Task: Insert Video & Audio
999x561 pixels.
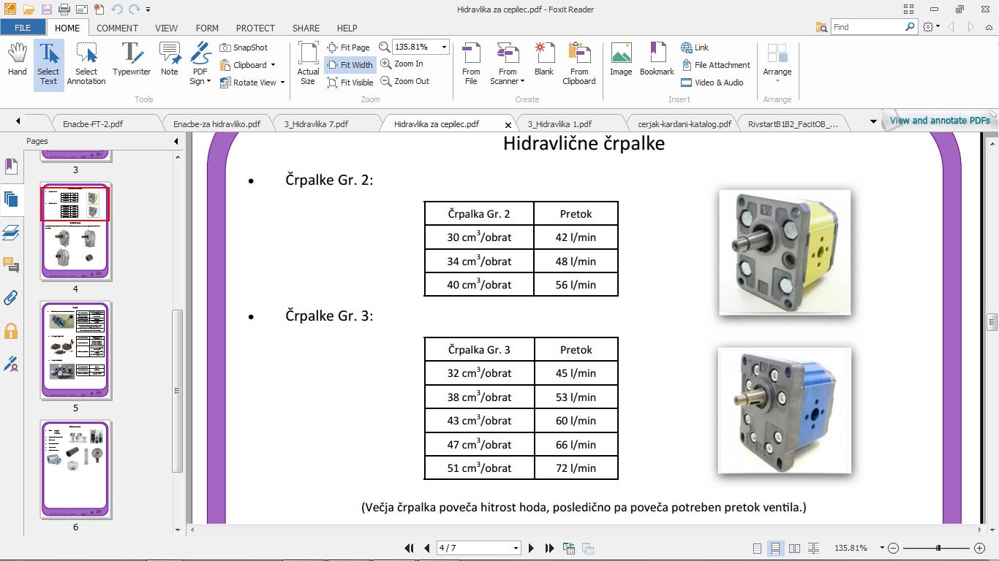Action: 712,83
